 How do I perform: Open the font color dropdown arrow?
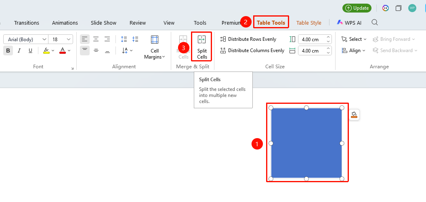point(69,50)
